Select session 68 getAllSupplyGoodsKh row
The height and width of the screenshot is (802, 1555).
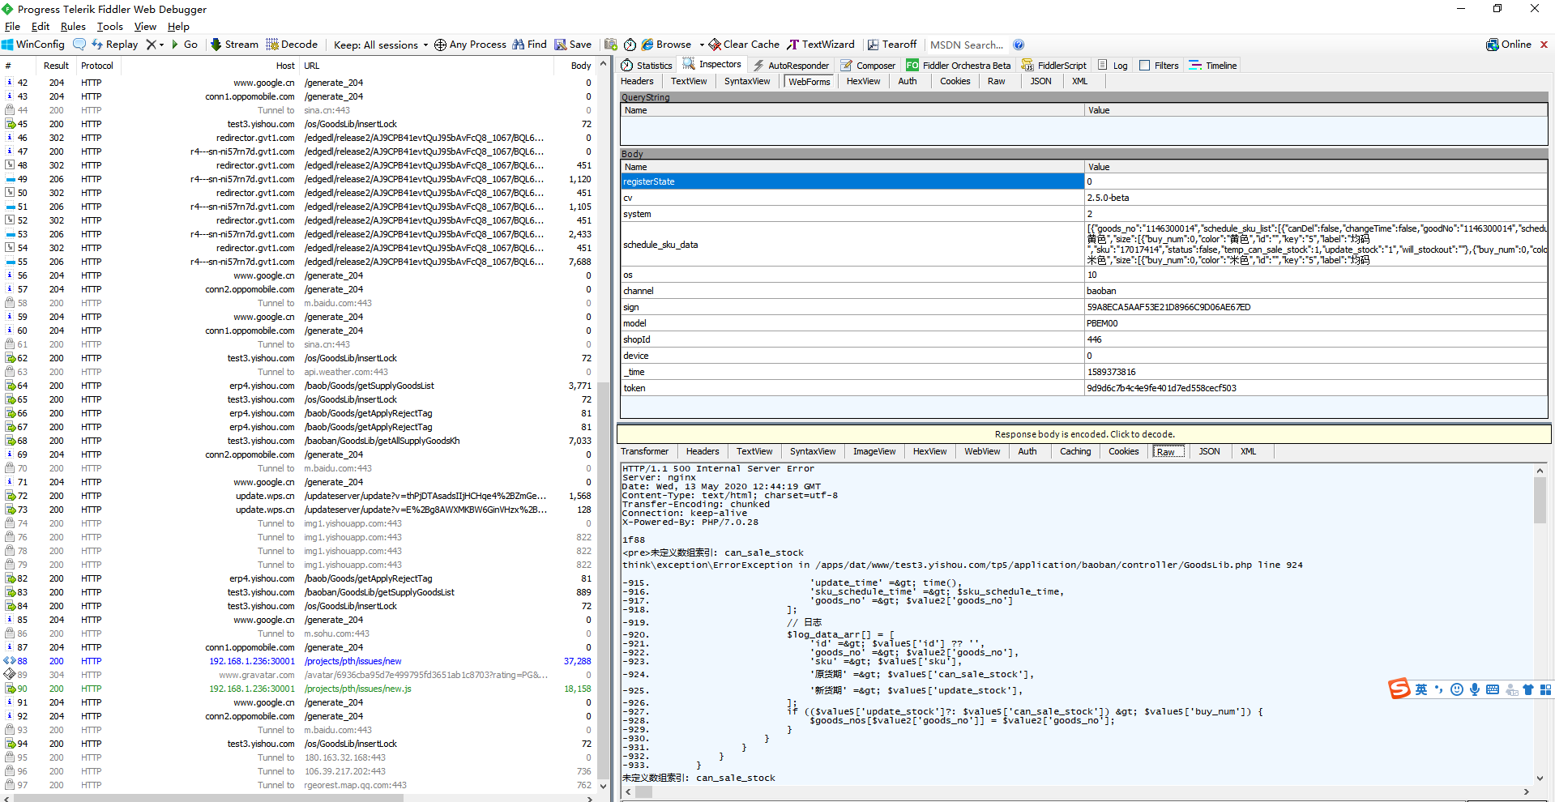tap(298, 441)
